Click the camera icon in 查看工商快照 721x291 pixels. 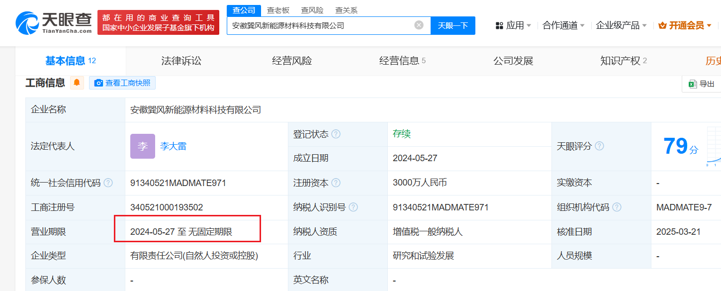coord(98,83)
